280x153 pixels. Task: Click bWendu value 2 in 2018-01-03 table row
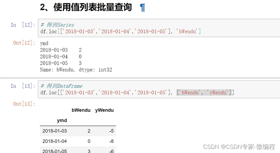(89, 131)
